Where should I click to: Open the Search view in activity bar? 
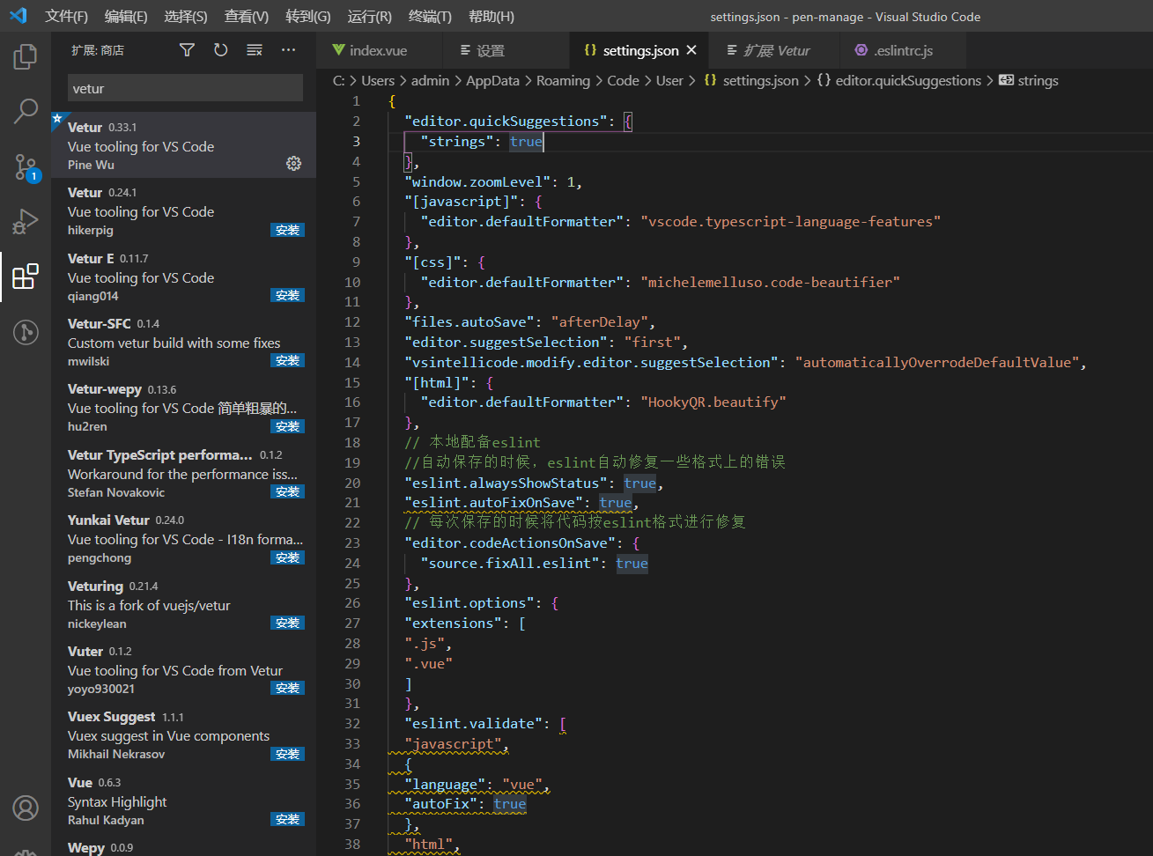tap(26, 111)
